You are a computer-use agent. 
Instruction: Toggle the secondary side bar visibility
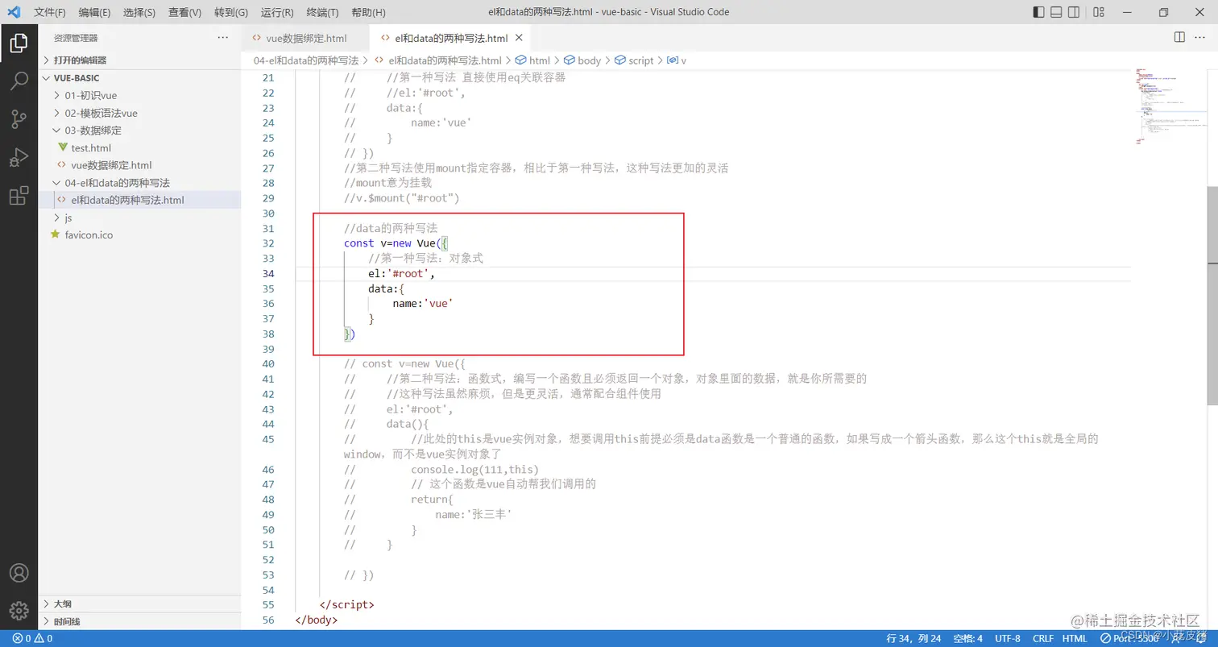[1074, 12]
